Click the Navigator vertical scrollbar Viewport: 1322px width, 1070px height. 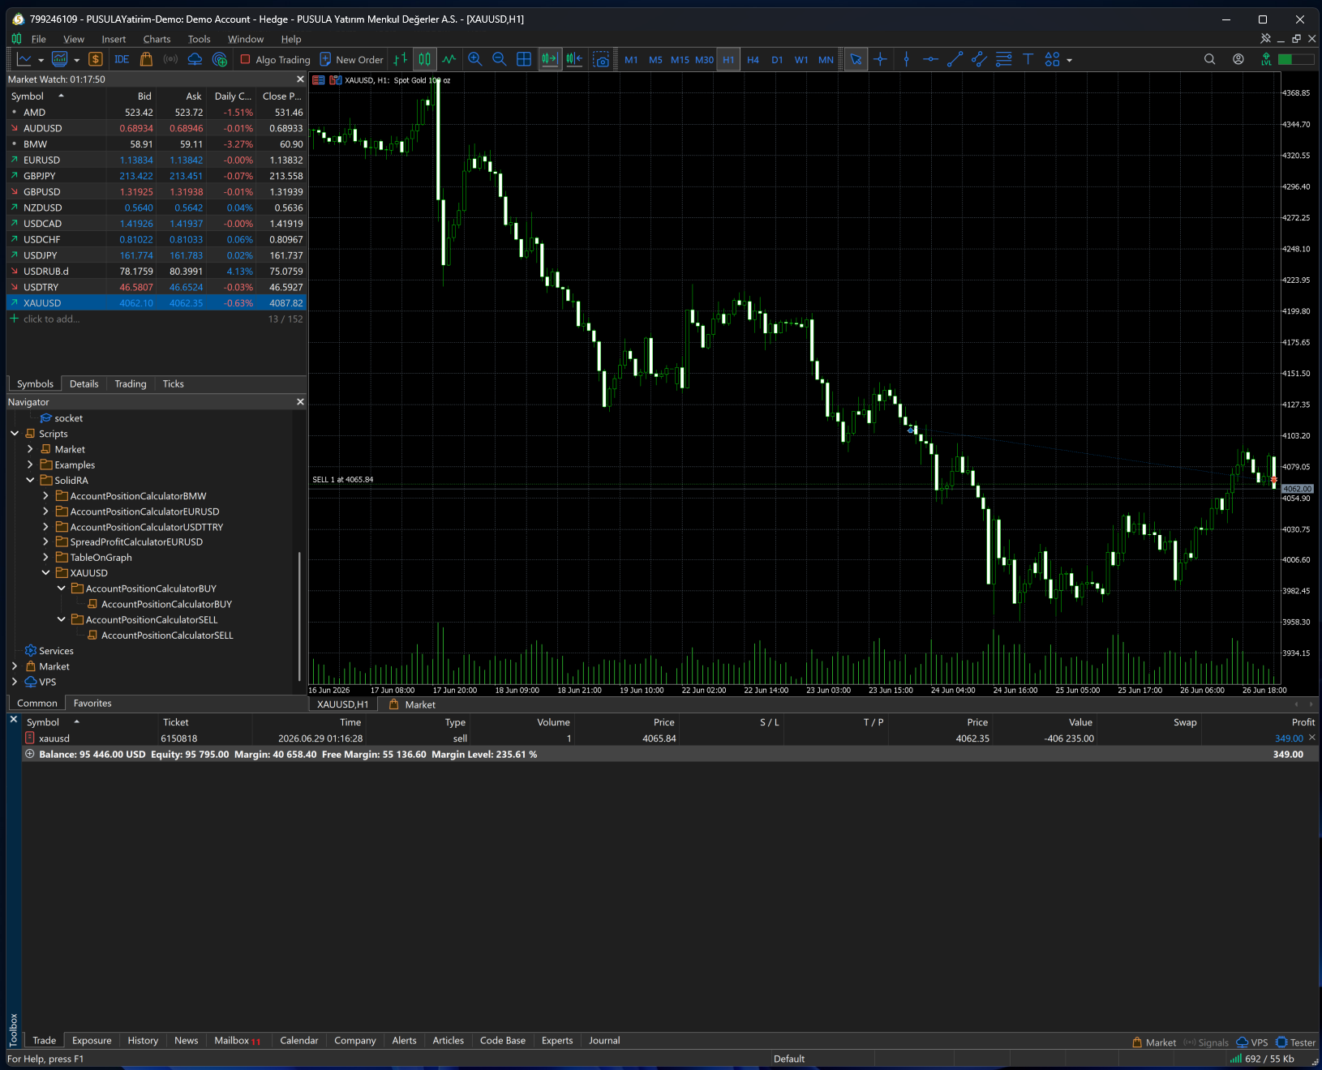pos(300,616)
